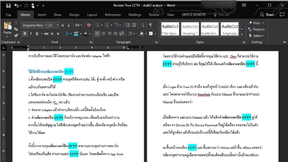Open the comments icon beside Share
The width and height of the screenshot is (288, 162).
(x=282, y=15)
